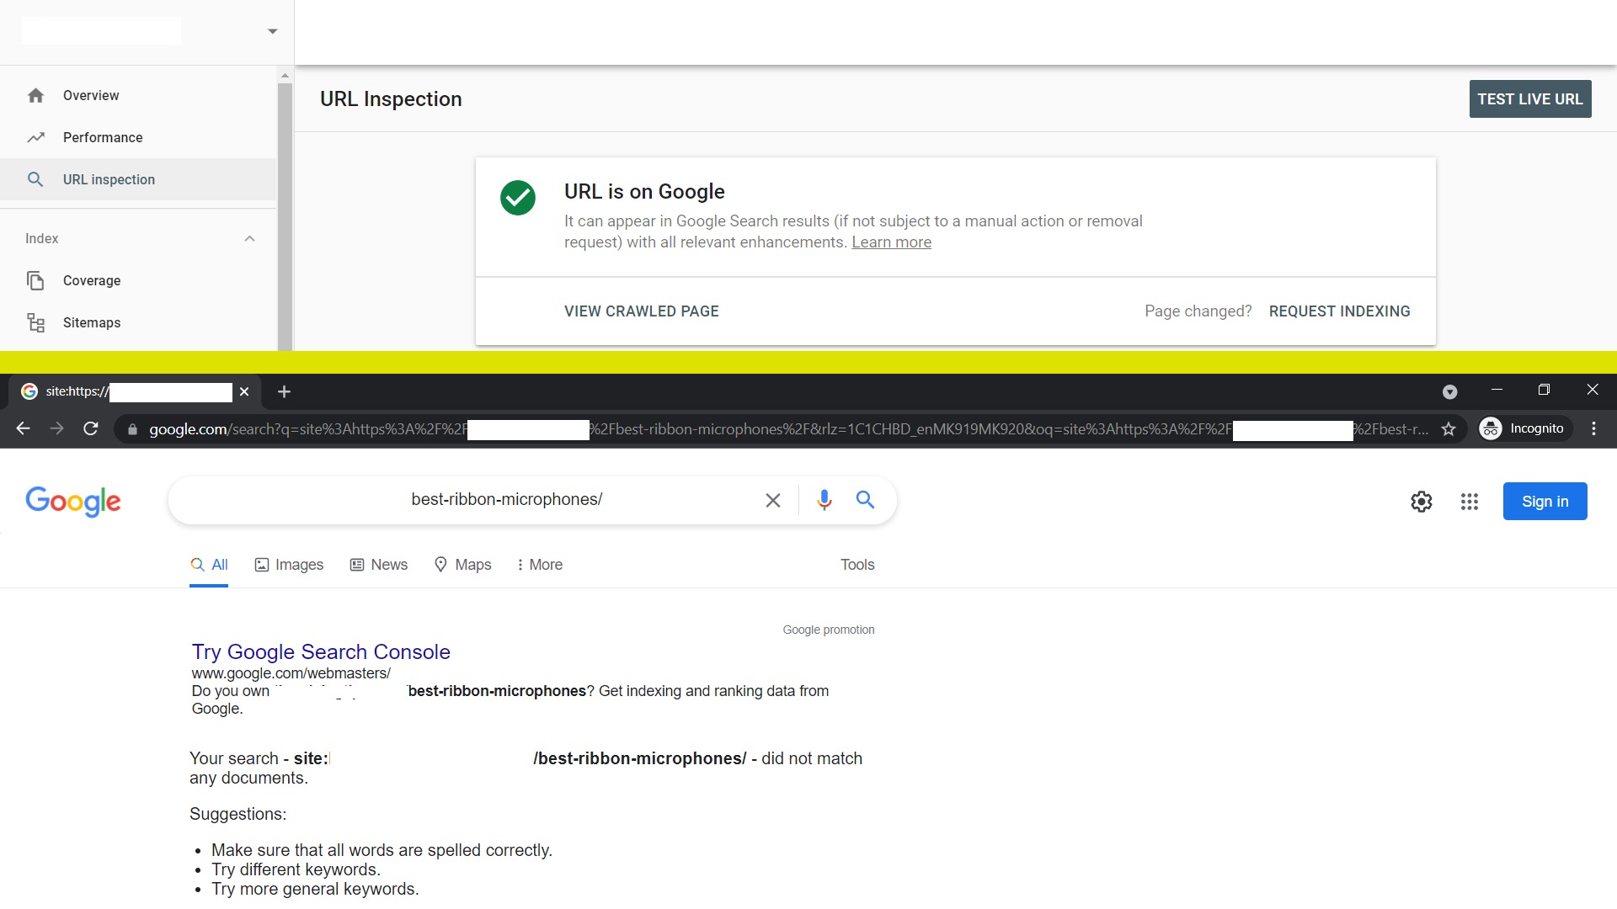Viewport: 1617px width, 909px height.
Task: Click the 'Google promotion' label
Action: click(829, 630)
